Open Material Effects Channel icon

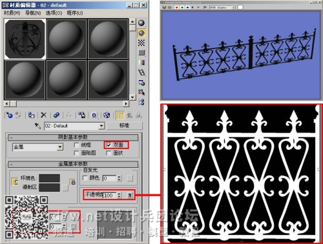94,116
